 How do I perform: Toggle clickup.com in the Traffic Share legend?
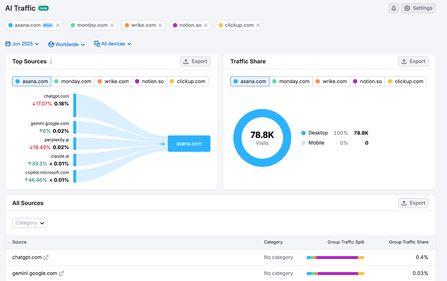point(406,81)
